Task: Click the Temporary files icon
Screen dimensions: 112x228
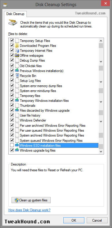Action: (17, 96)
